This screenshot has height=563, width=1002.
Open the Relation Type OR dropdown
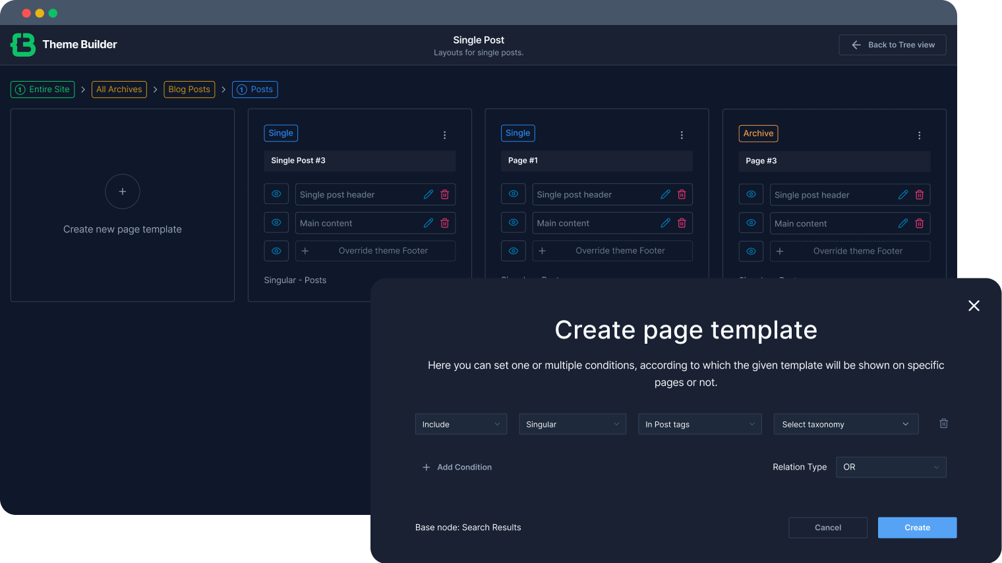point(891,468)
